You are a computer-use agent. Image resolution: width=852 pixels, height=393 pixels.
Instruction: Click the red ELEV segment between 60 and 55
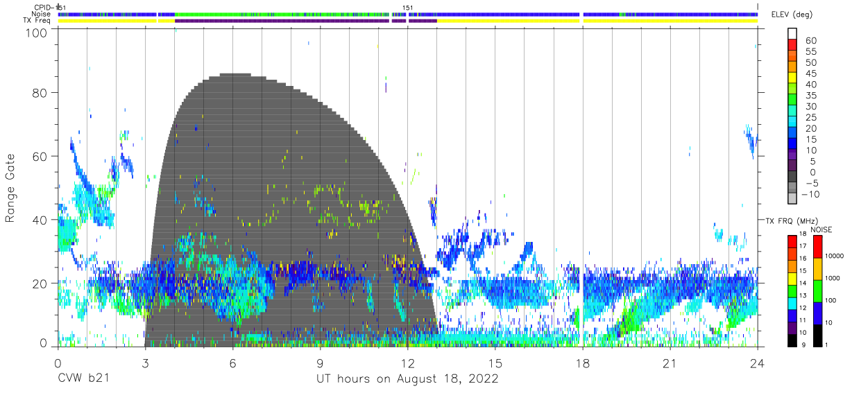(792, 46)
